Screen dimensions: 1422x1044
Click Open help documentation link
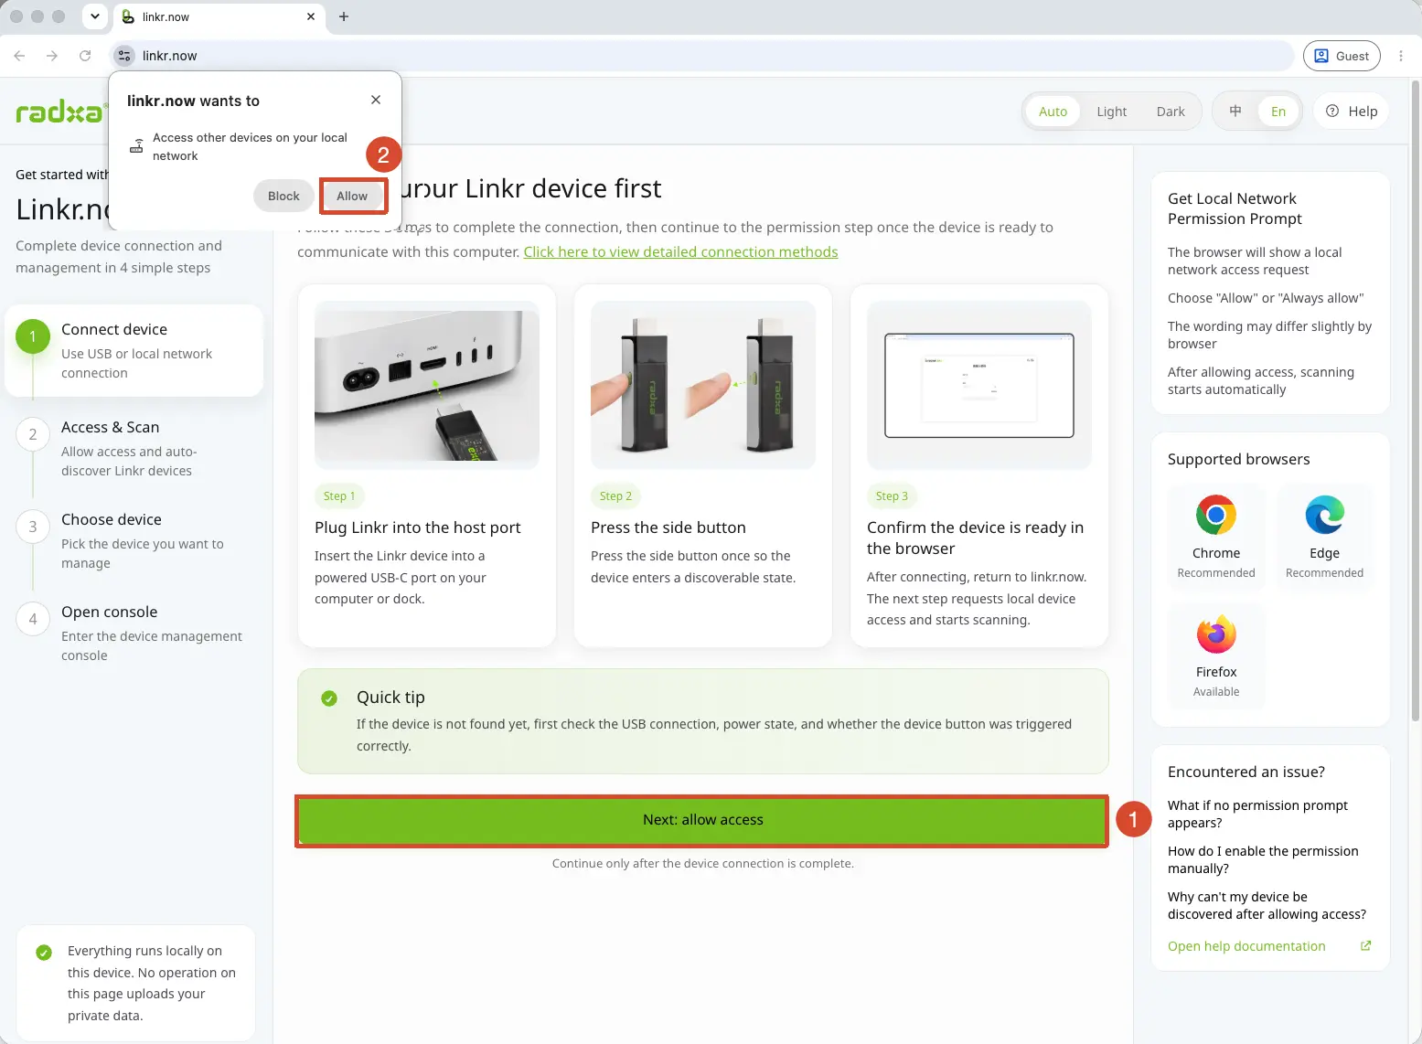(1246, 946)
